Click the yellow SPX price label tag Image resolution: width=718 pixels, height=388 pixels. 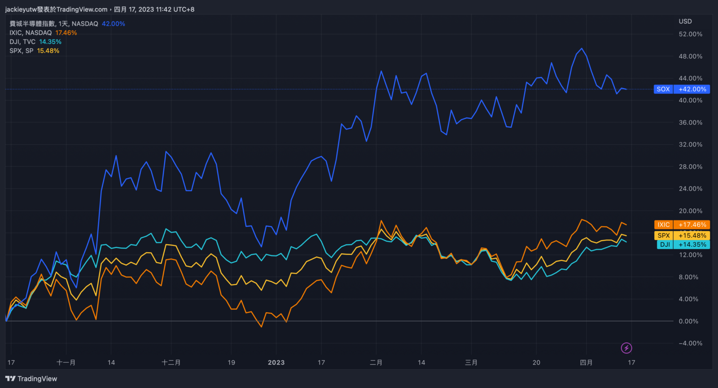coord(663,235)
